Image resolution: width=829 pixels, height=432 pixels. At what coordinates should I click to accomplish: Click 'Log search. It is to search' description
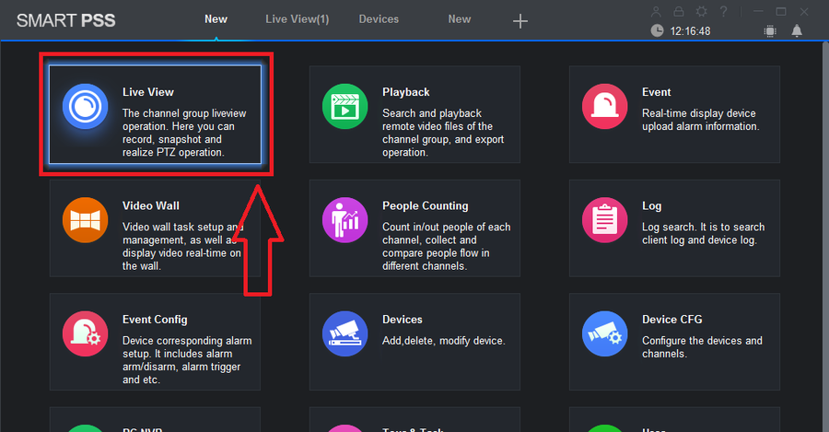click(x=703, y=234)
